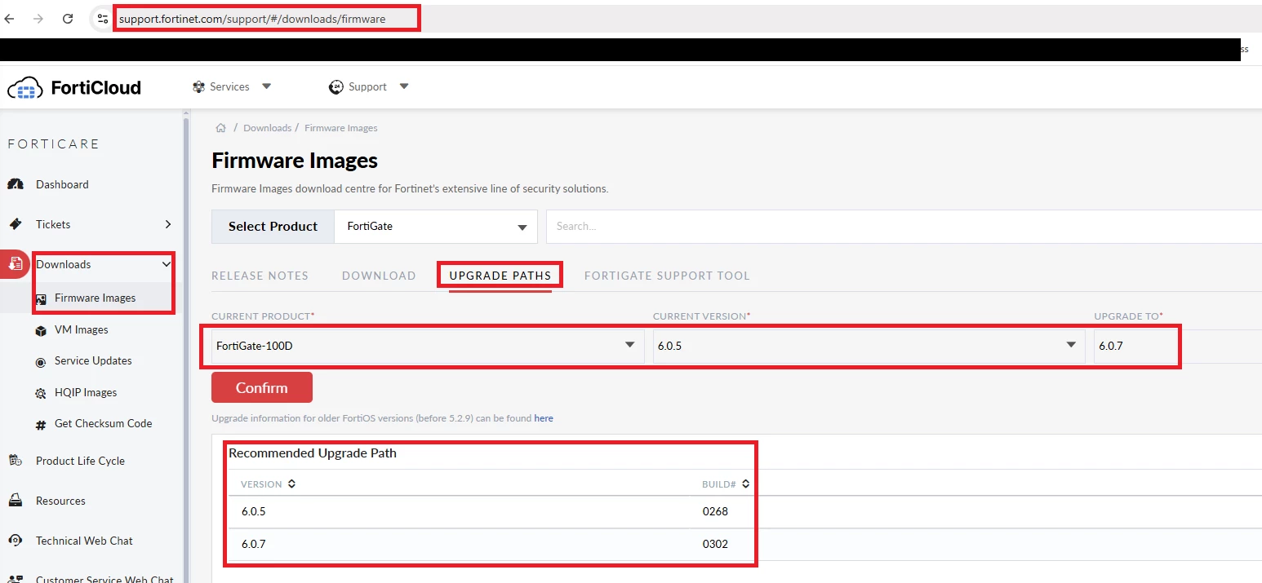Click the Dashboard gauge icon
1262x583 pixels.
pyautogui.click(x=16, y=184)
